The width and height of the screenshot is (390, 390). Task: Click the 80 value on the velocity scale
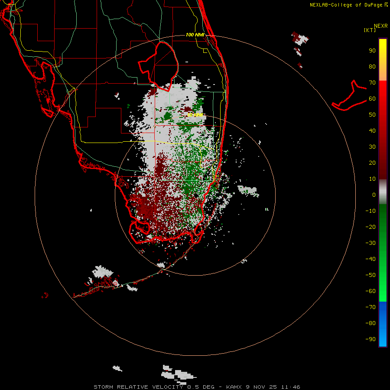(372, 66)
